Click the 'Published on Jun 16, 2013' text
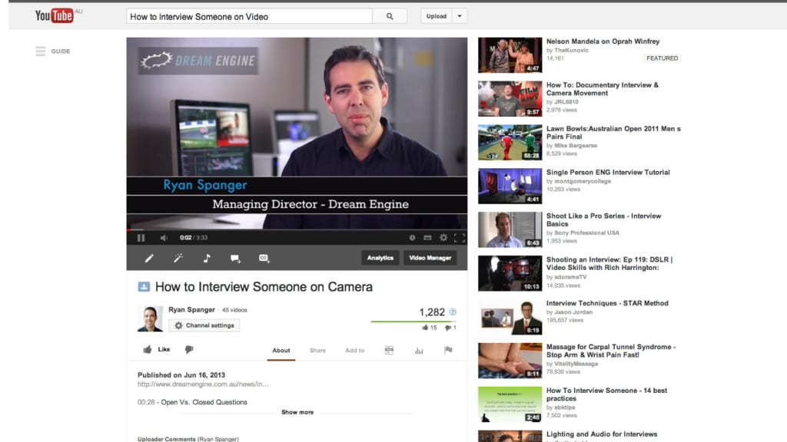This screenshot has width=787, height=442. 181,374
